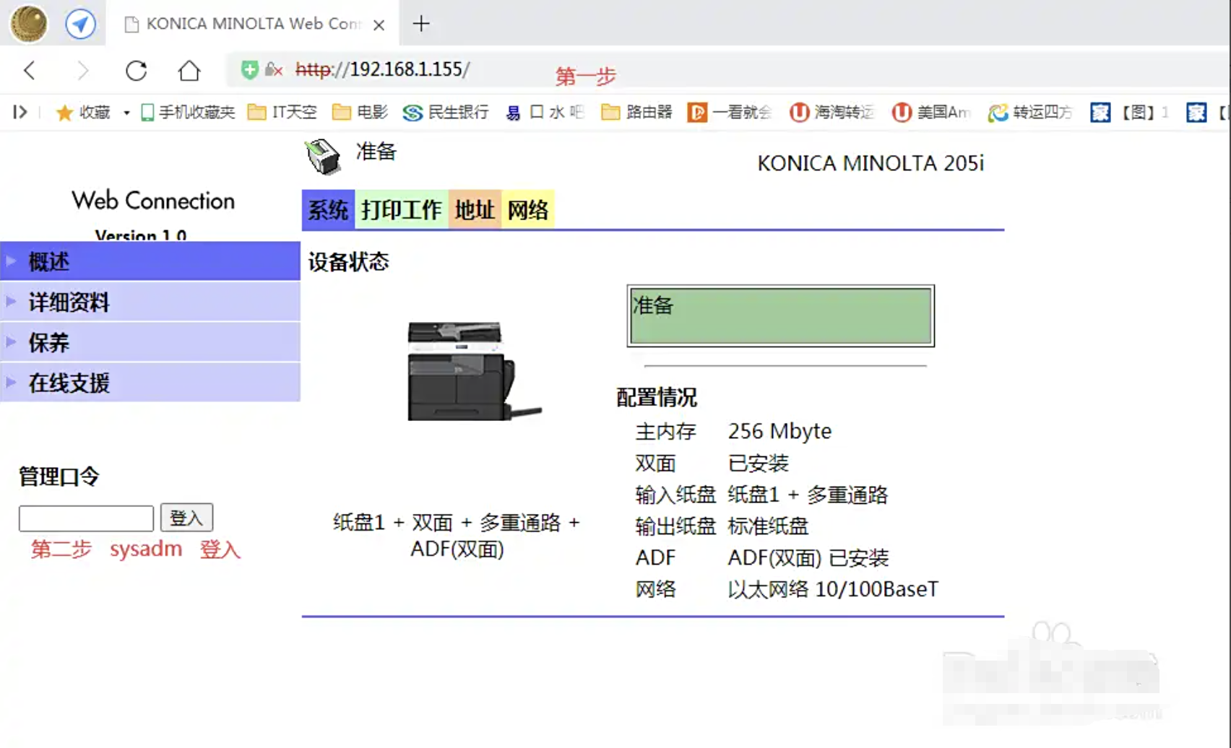Click the address bar URL
The height and width of the screenshot is (748, 1231).
(383, 69)
